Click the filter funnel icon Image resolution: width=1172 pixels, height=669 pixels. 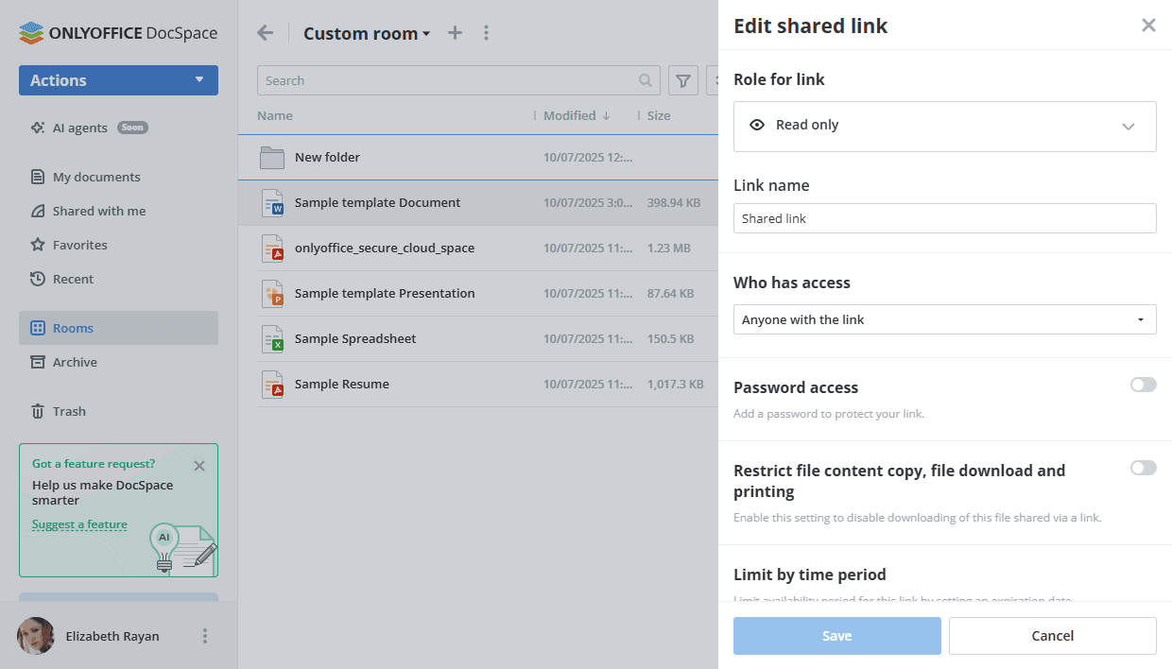tap(682, 80)
